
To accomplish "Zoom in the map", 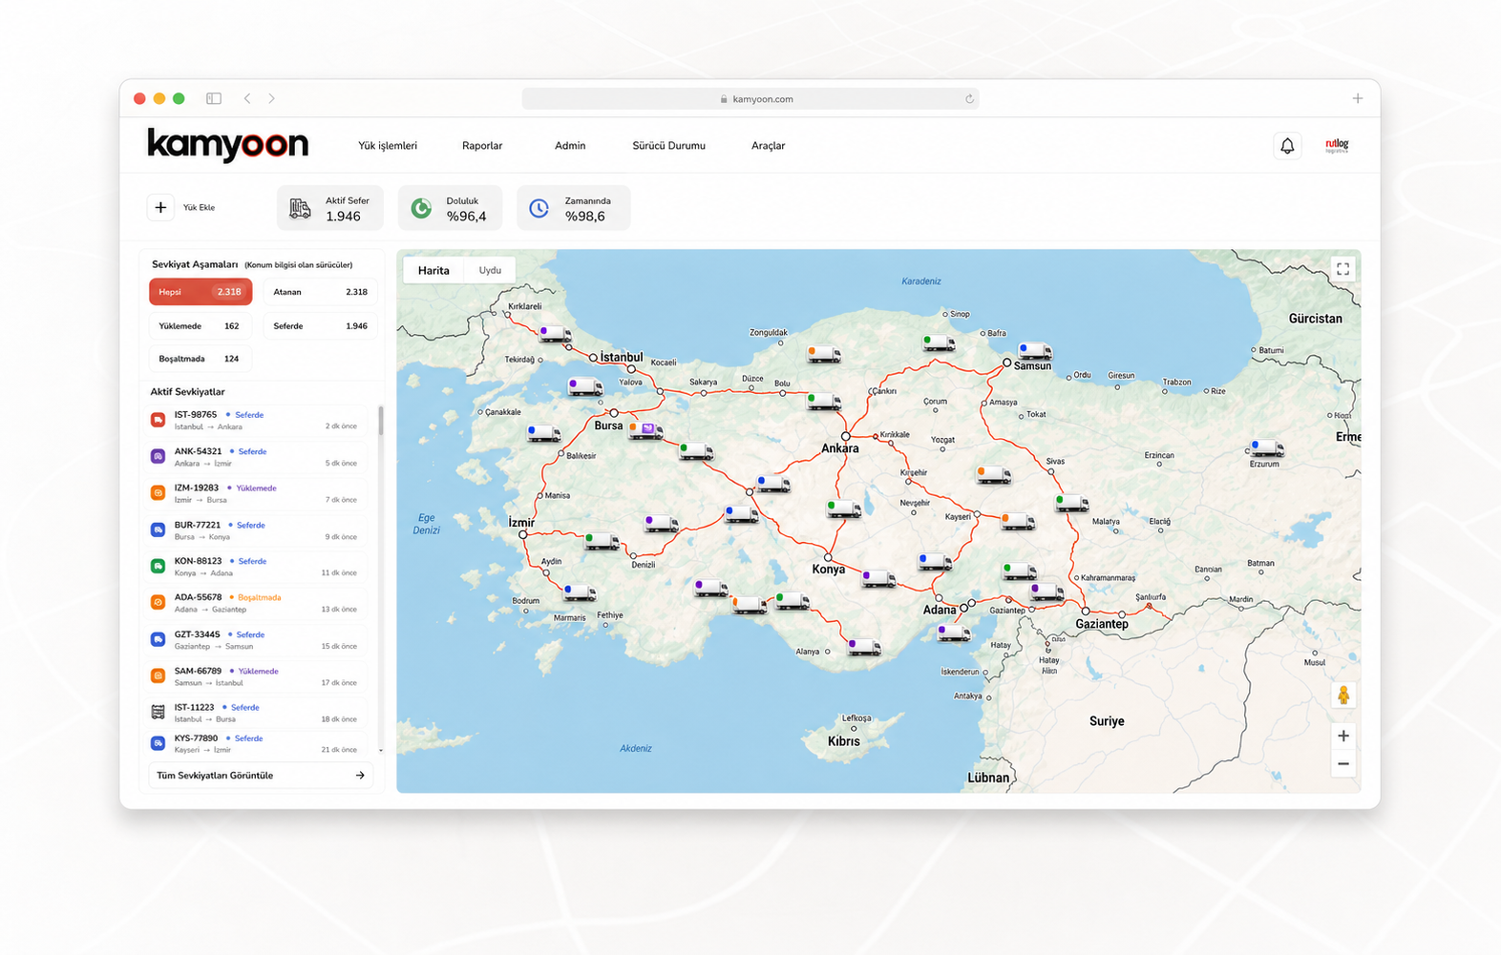I will pyautogui.click(x=1343, y=736).
